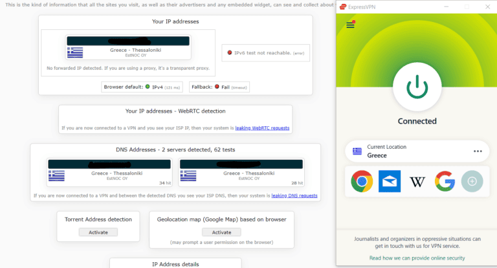The height and width of the screenshot is (268, 497).
Task: Close the ExpressVPN window
Action: [x=487, y=6]
